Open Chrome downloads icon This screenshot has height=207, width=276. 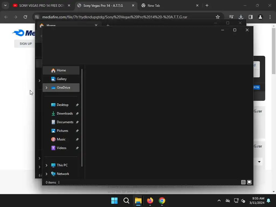(241, 17)
